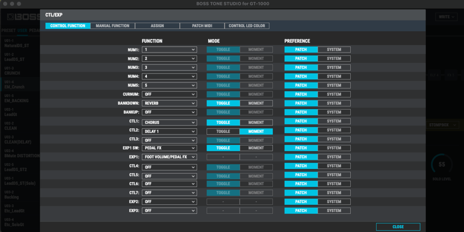Expand the NUM3 function dropdown
The image size is (464, 232).
169,68
